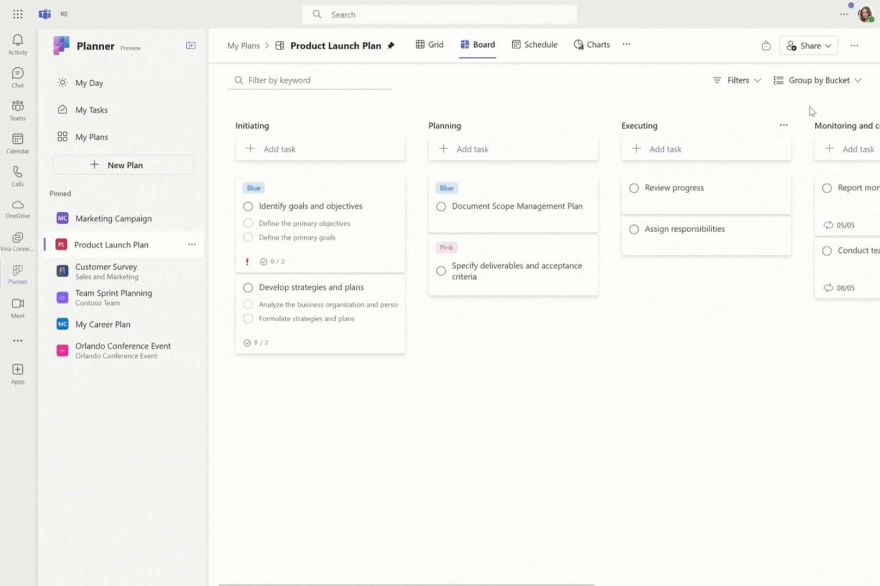Mark Review progress task complete
This screenshot has height=586, width=880.
click(634, 188)
